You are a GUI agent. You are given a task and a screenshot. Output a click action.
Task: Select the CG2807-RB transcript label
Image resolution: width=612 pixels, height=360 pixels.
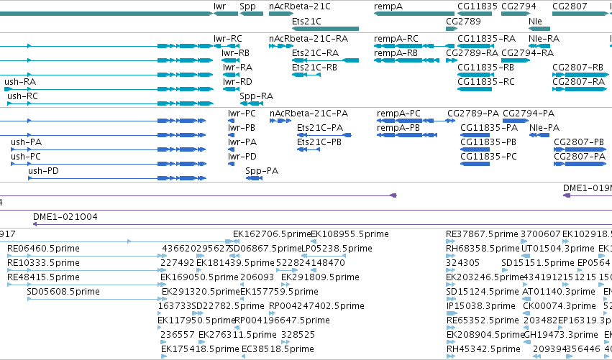577,68
